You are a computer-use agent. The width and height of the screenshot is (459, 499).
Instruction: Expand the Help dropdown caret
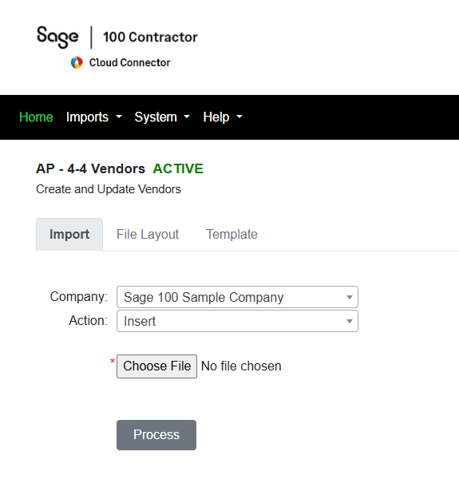(x=239, y=117)
